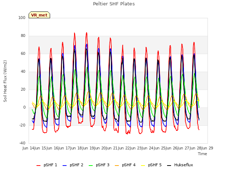Click the 60 y-axis tick label
Viewport: 229px width, 172px height.
23,53
